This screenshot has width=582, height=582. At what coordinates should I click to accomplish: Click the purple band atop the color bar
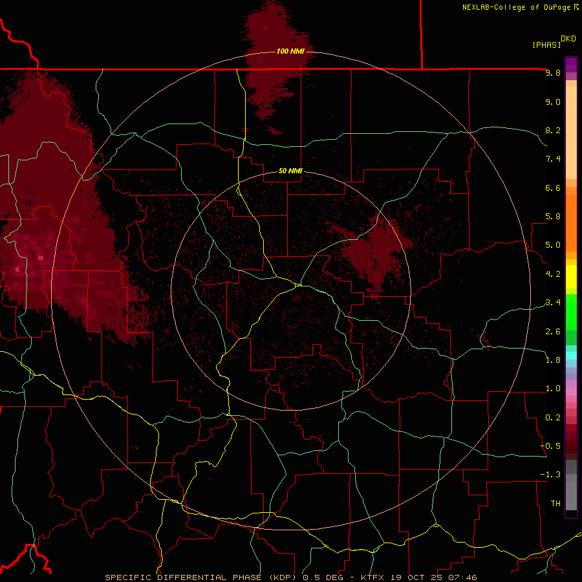pyautogui.click(x=571, y=65)
